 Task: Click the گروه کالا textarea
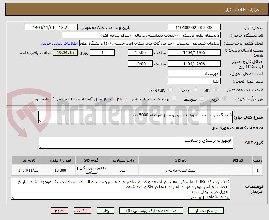coord(136,143)
